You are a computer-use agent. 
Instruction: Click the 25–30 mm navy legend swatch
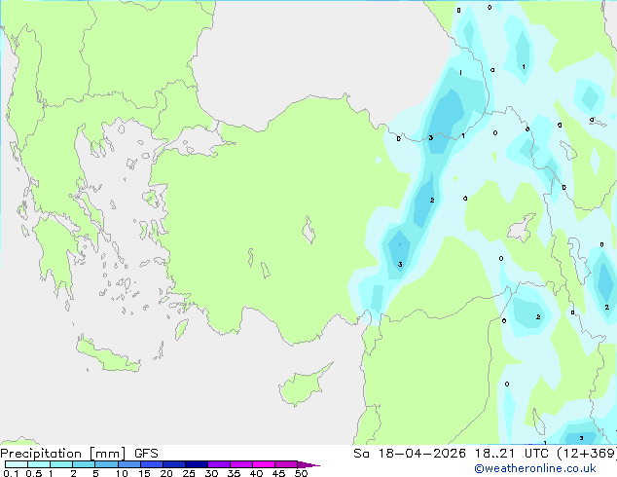197,464
